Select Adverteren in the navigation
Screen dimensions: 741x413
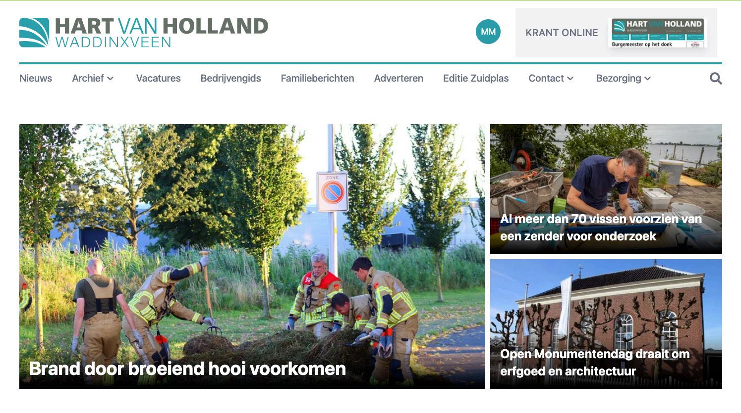tap(399, 78)
